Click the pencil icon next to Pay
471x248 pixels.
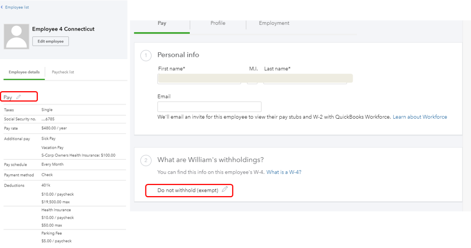coord(18,97)
